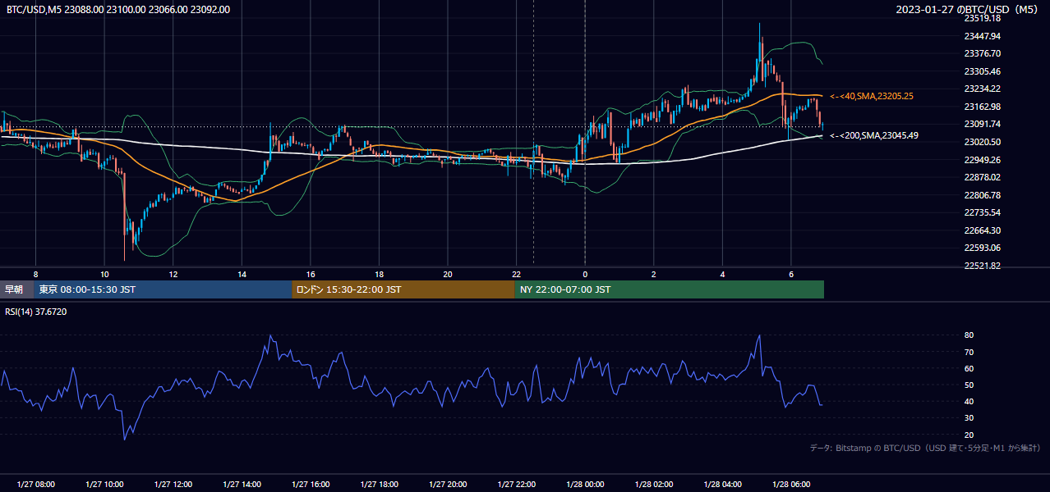Click RSI axis level 70
Viewport: 1050px width, 492px height.
(x=969, y=352)
